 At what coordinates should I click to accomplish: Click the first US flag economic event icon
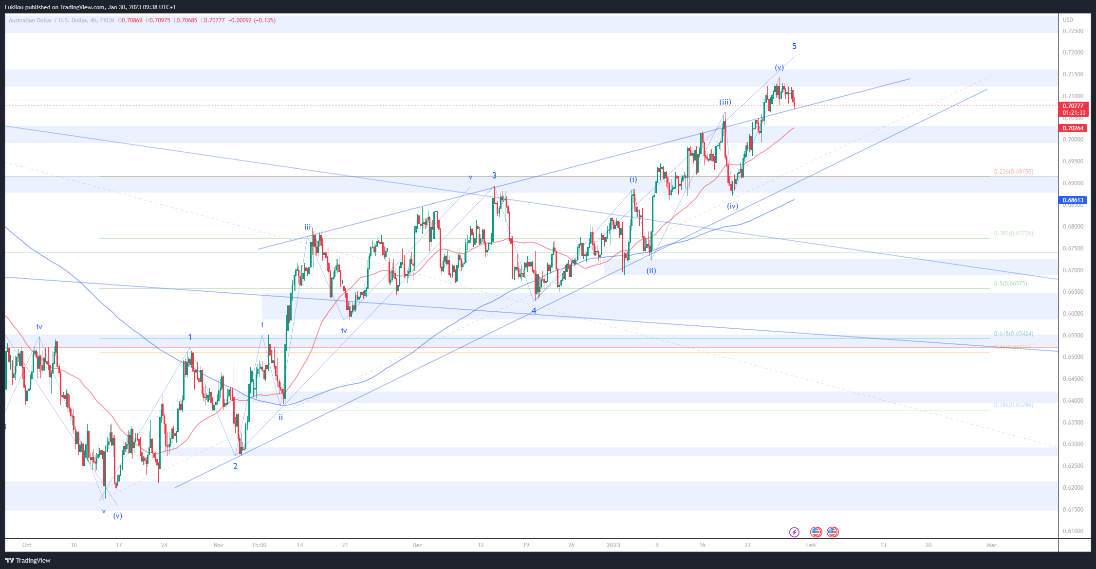coord(816,532)
